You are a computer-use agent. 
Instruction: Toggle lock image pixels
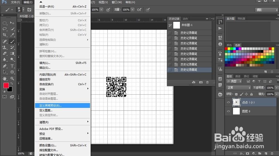tap(241, 94)
